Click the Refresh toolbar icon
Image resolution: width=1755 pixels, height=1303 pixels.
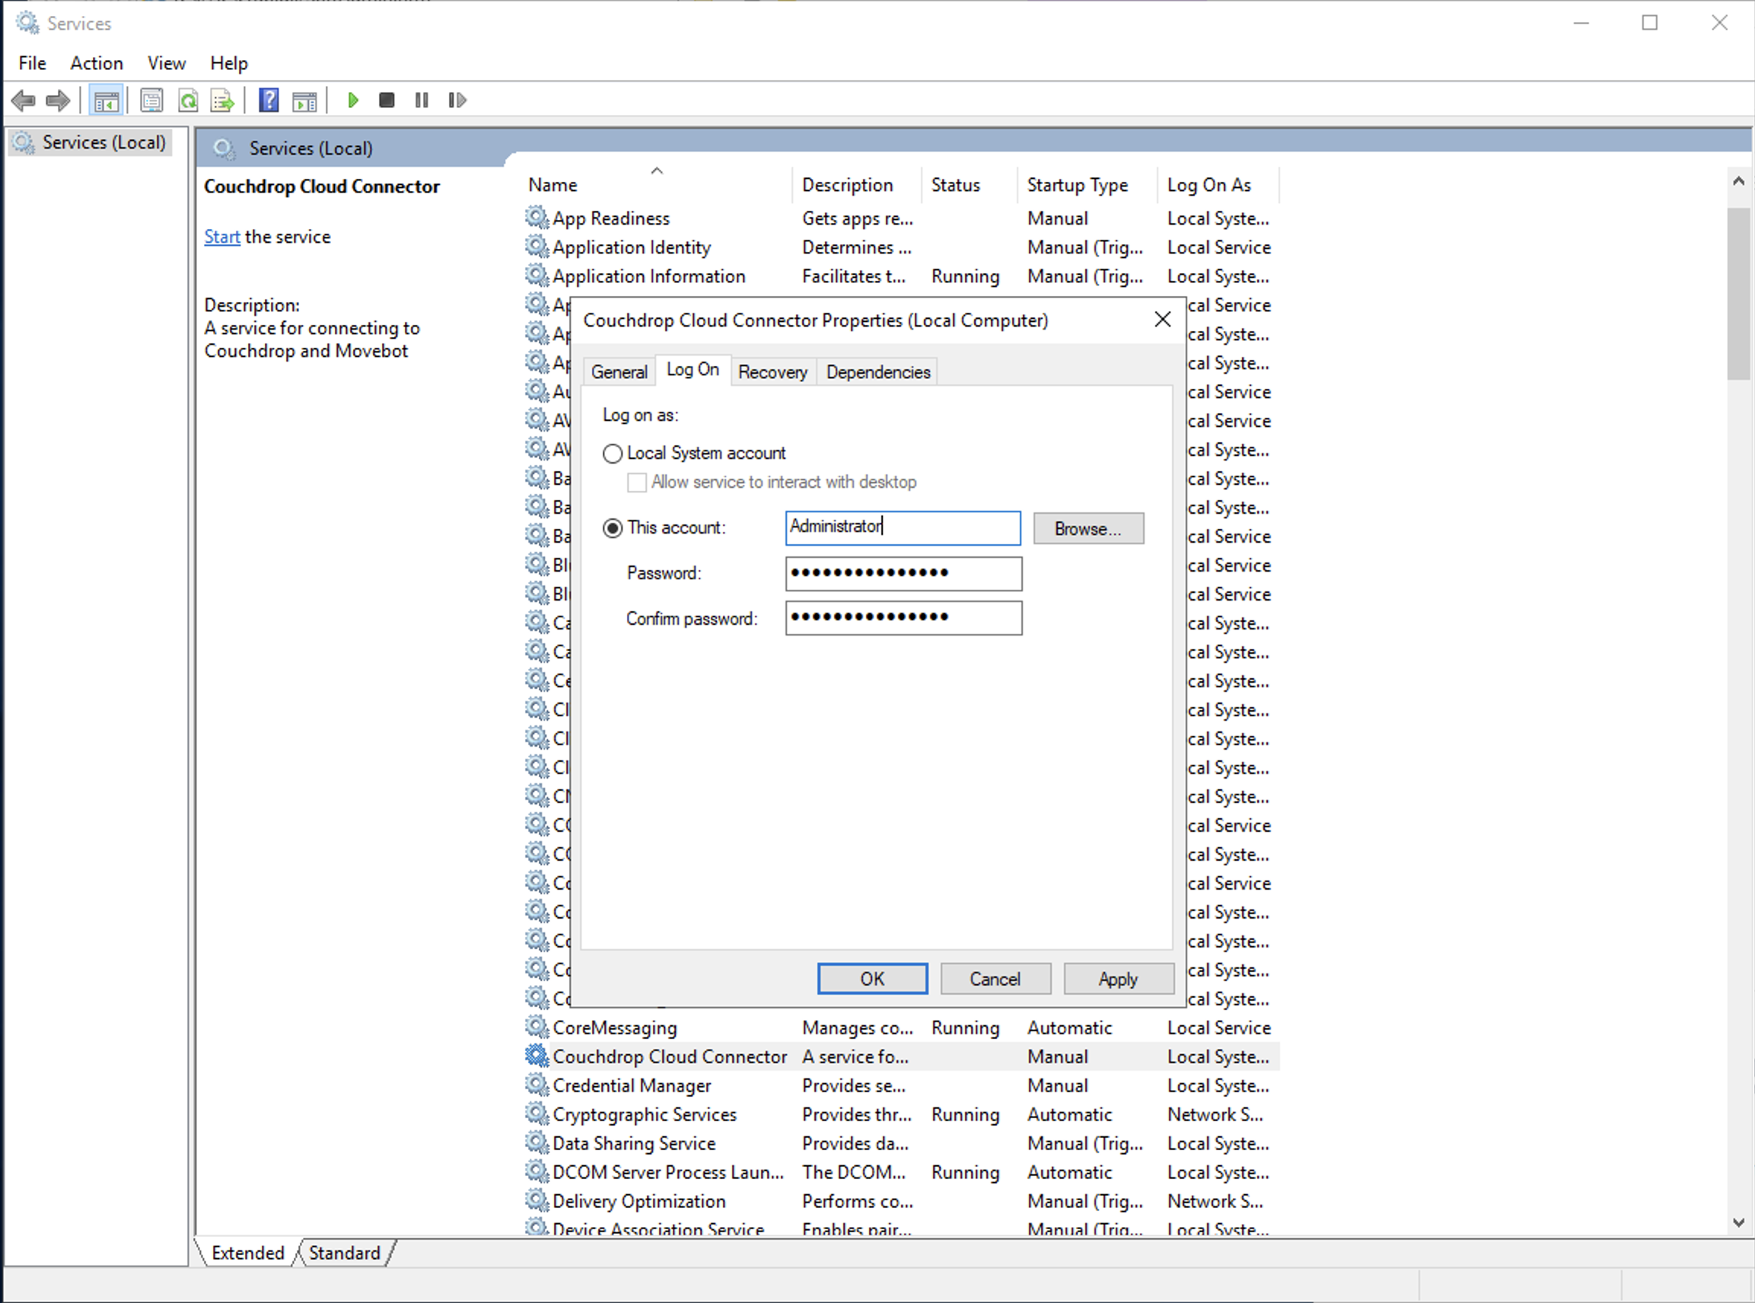(188, 100)
